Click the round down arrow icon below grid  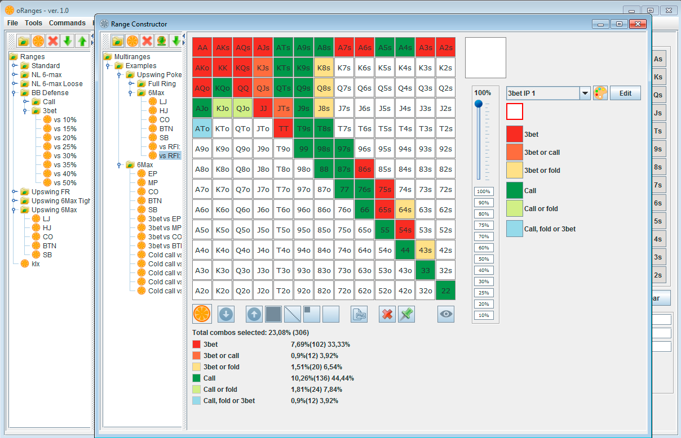[x=226, y=314]
